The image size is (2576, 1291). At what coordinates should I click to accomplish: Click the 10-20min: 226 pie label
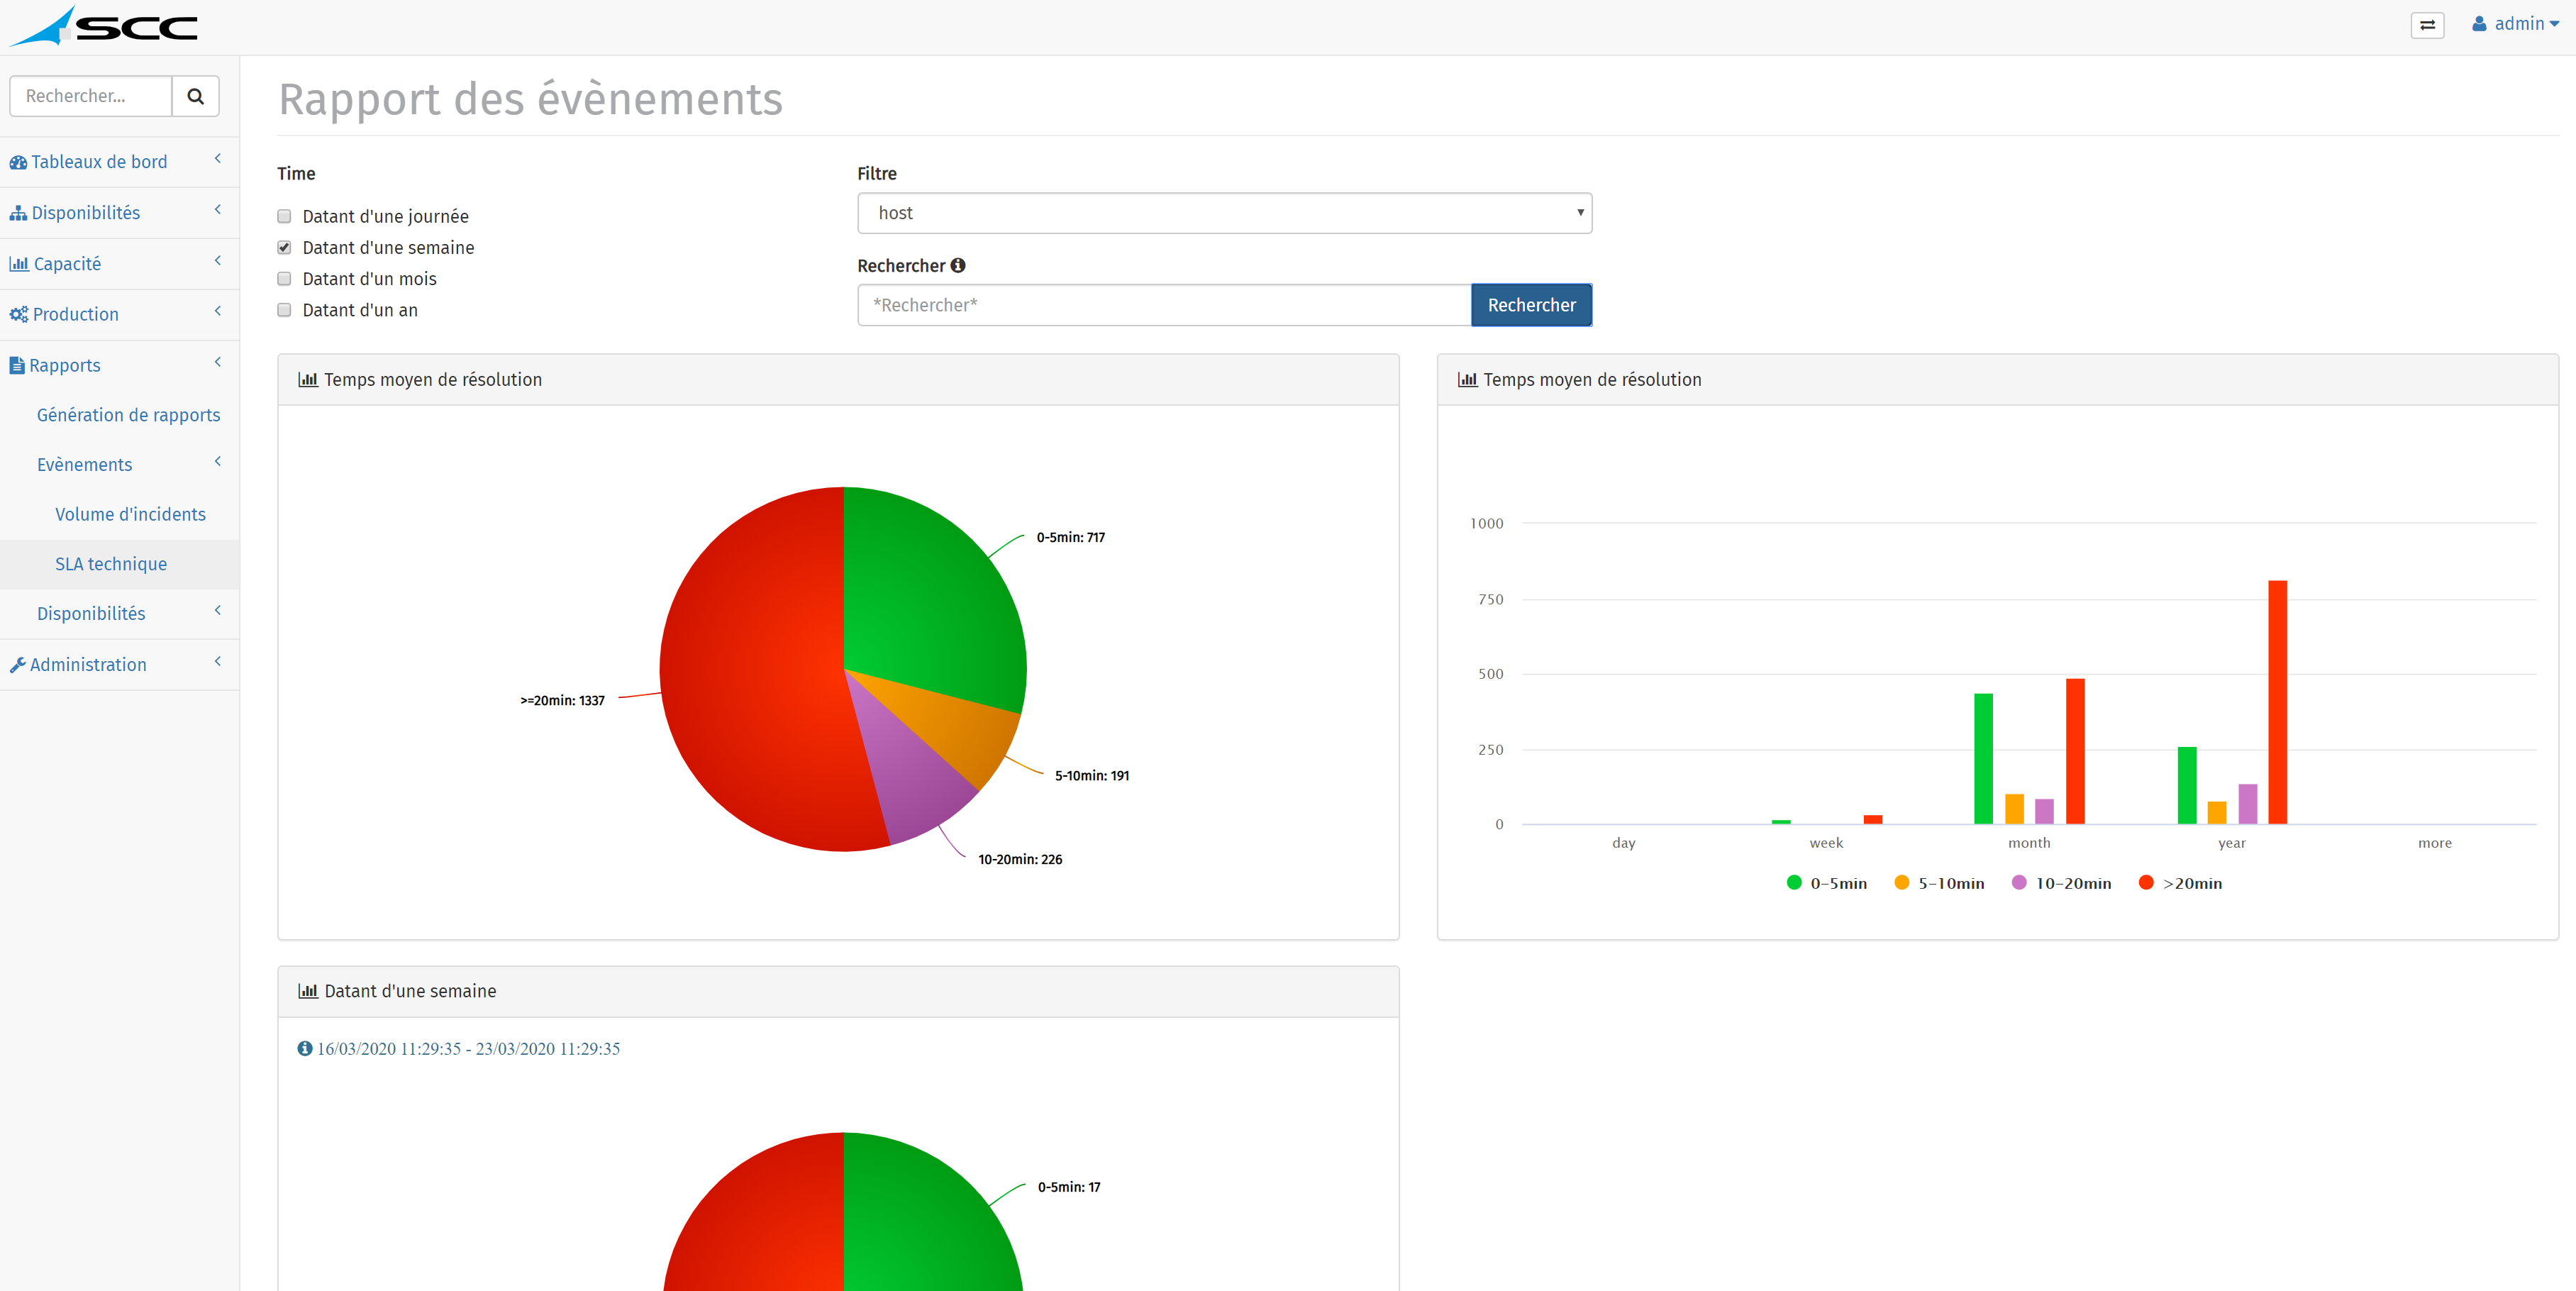coord(1020,860)
